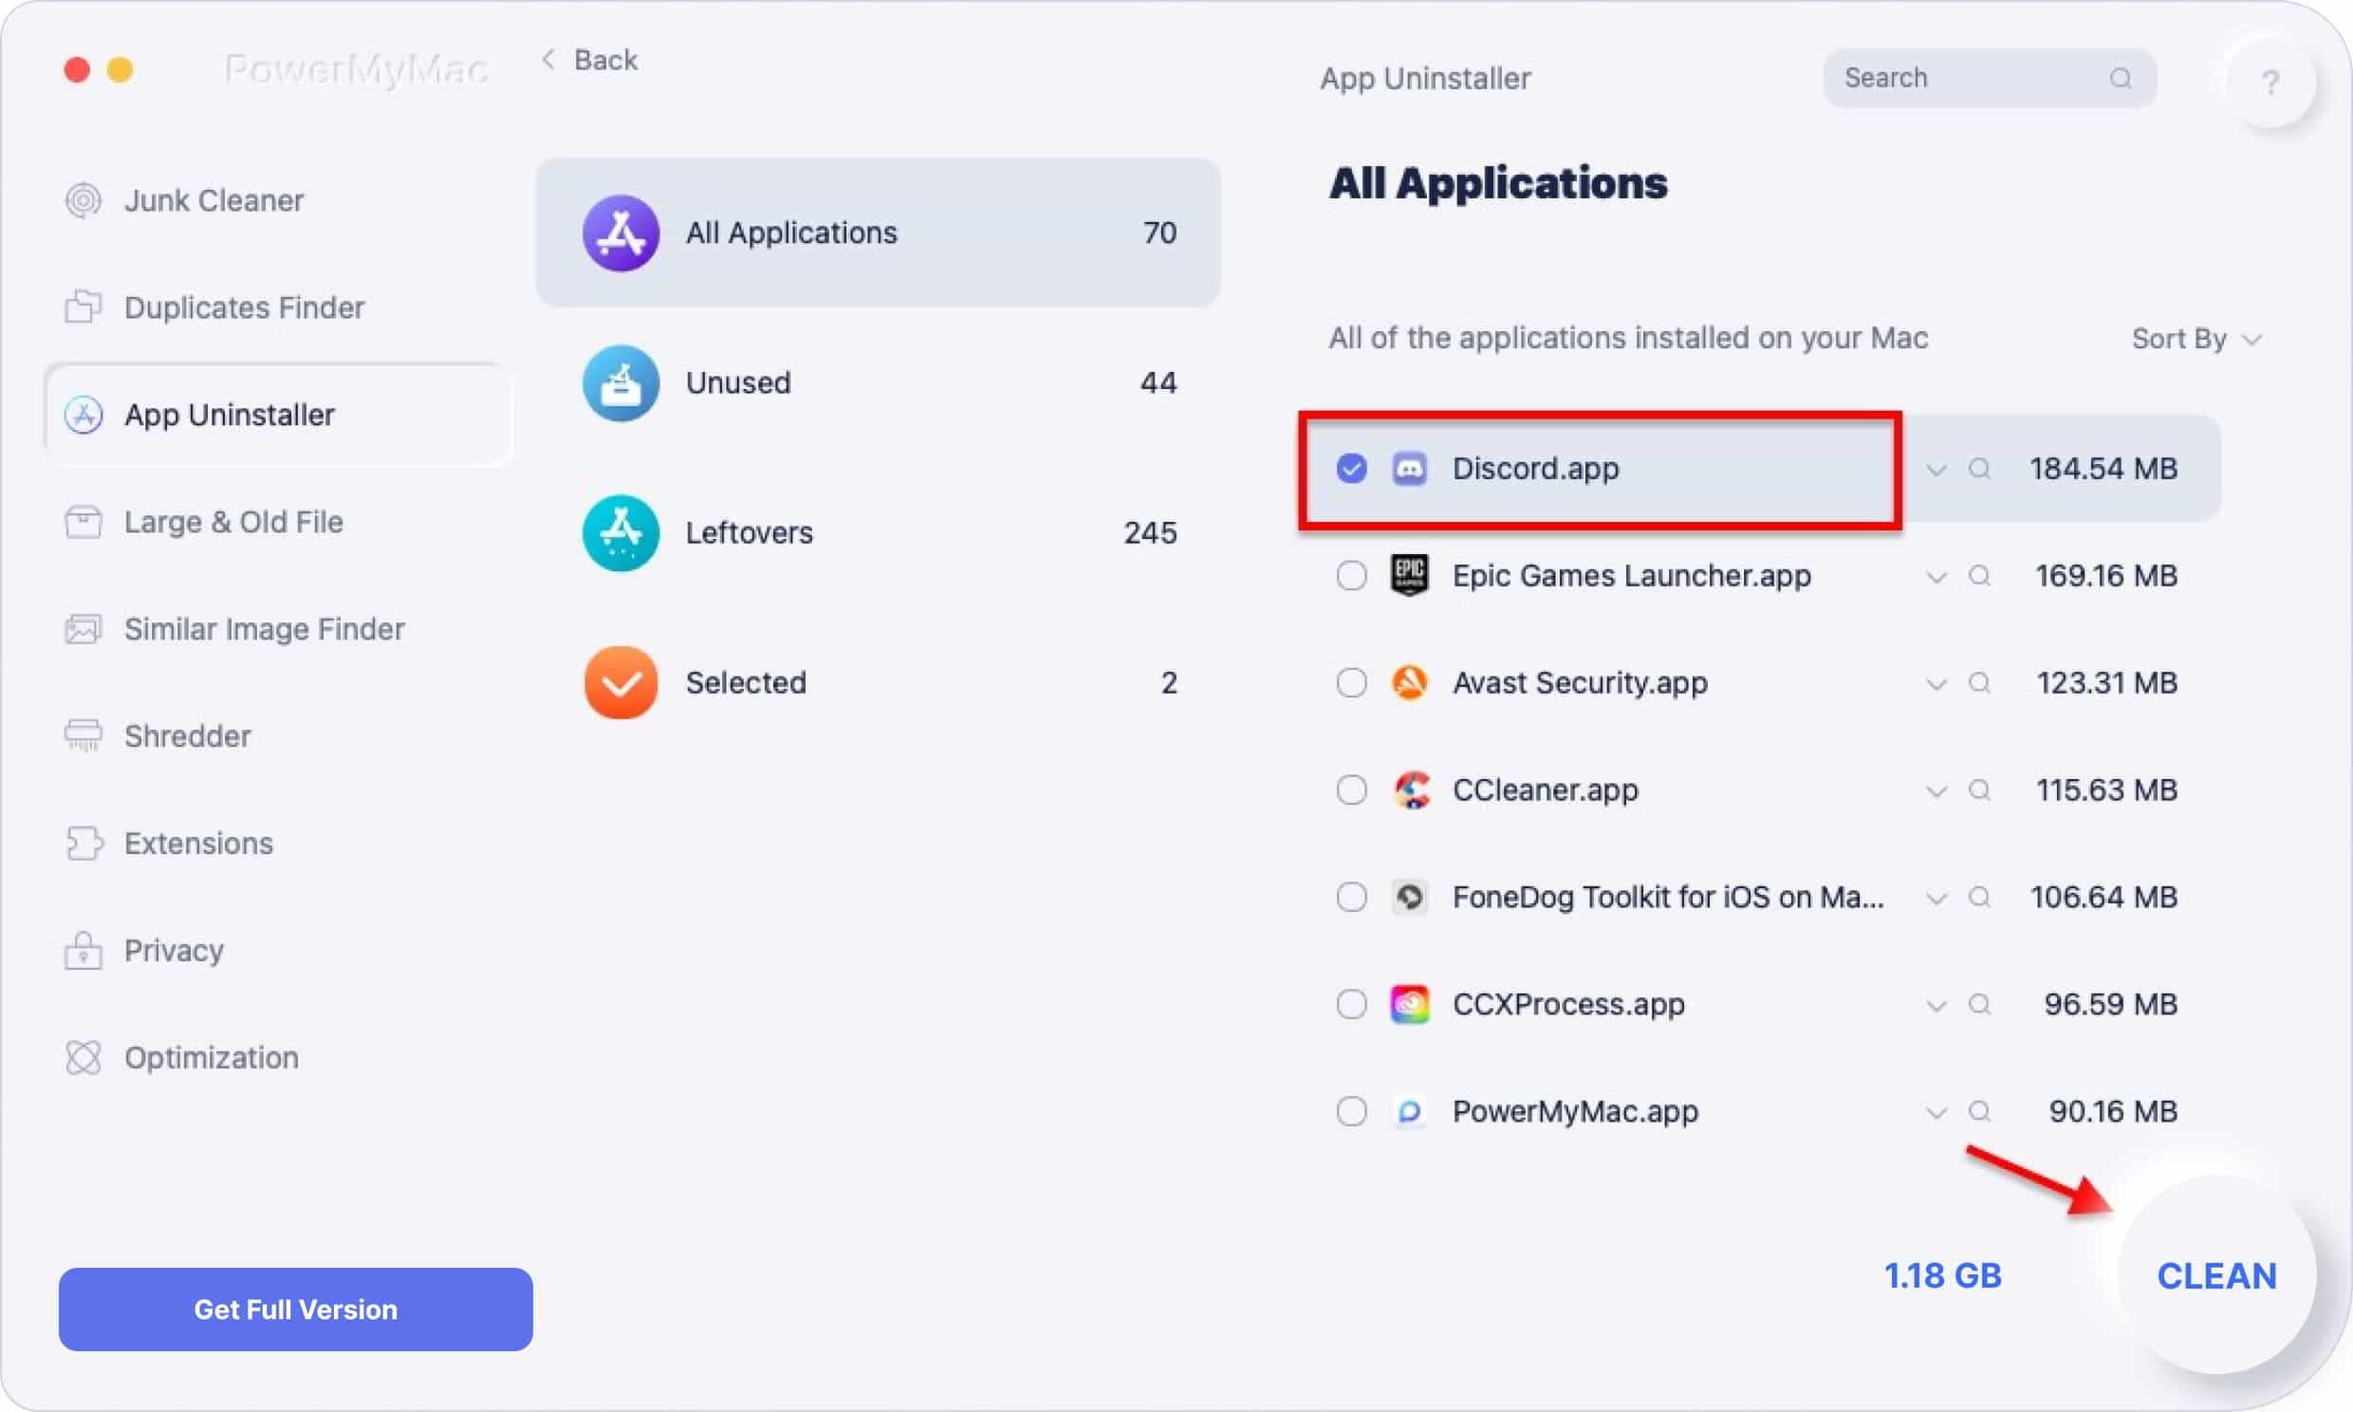Select the Large & Old File tool
The width and height of the screenshot is (2353, 1412).
[x=235, y=521]
